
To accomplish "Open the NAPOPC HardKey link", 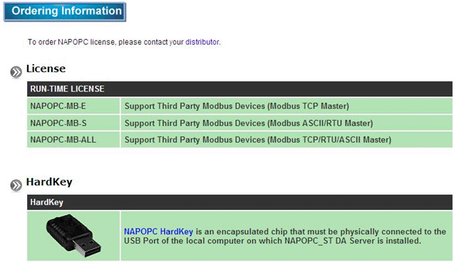I will (x=159, y=232).
